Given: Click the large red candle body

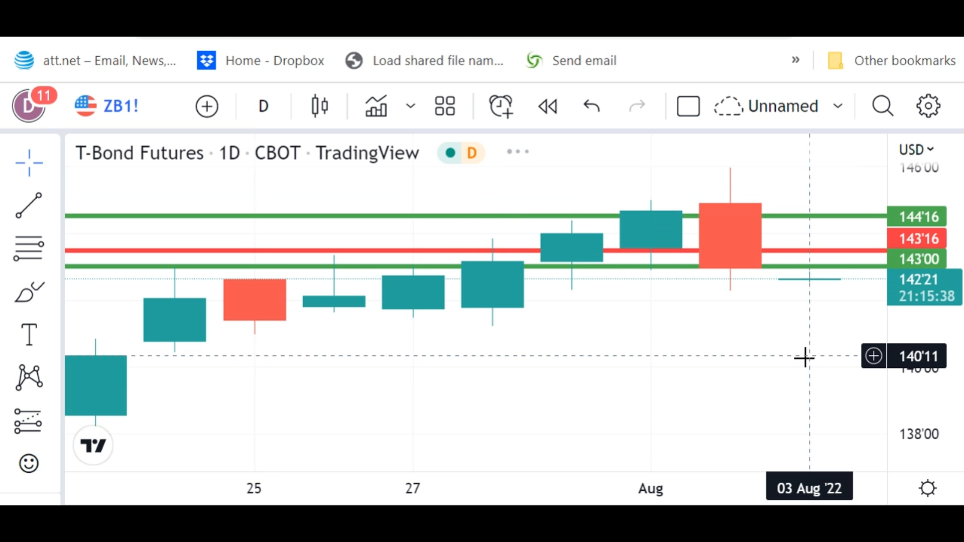Looking at the screenshot, I should pyautogui.click(x=730, y=235).
